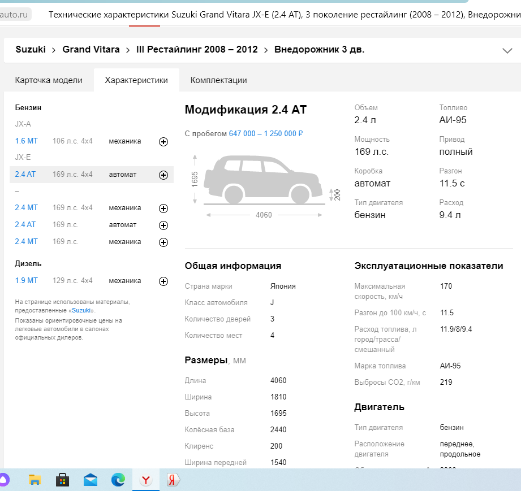Open Microsoft Store from the taskbar
This screenshot has height=491, width=521.
62,480
